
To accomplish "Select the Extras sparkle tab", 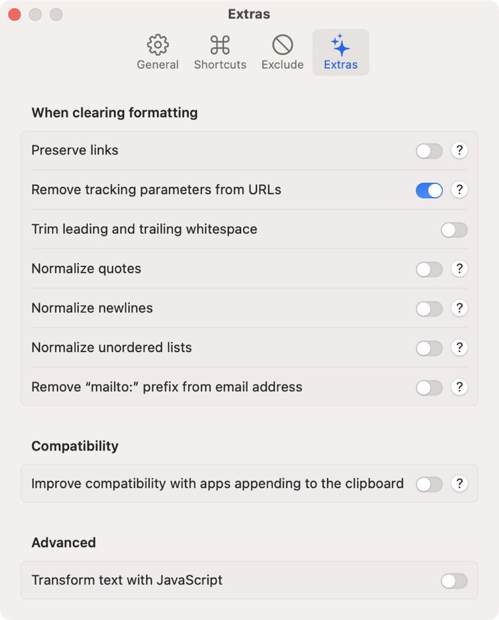I will [341, 52].
